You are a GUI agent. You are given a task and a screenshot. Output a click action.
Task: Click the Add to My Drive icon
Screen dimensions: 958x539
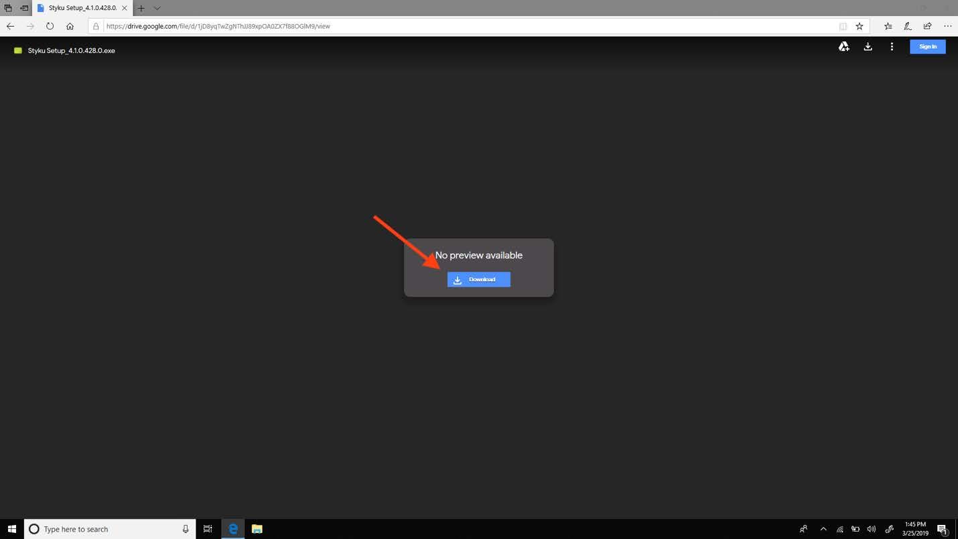844,47
